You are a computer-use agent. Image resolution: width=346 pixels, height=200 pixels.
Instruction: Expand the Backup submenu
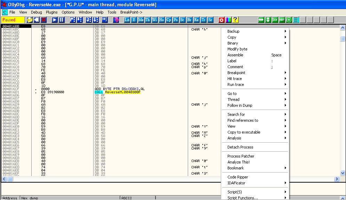coord(255,31)
